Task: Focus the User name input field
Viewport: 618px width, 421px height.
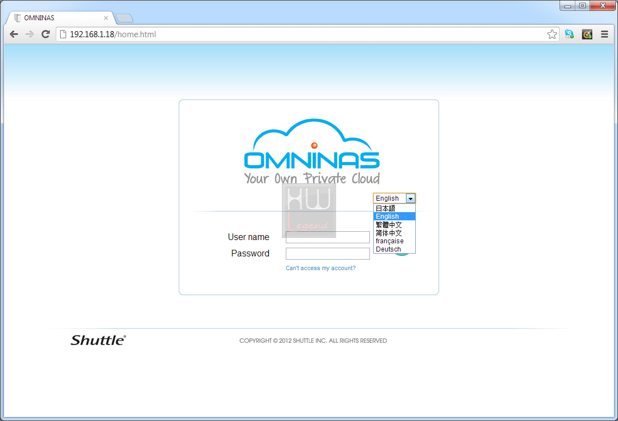Action: (327, 237)
